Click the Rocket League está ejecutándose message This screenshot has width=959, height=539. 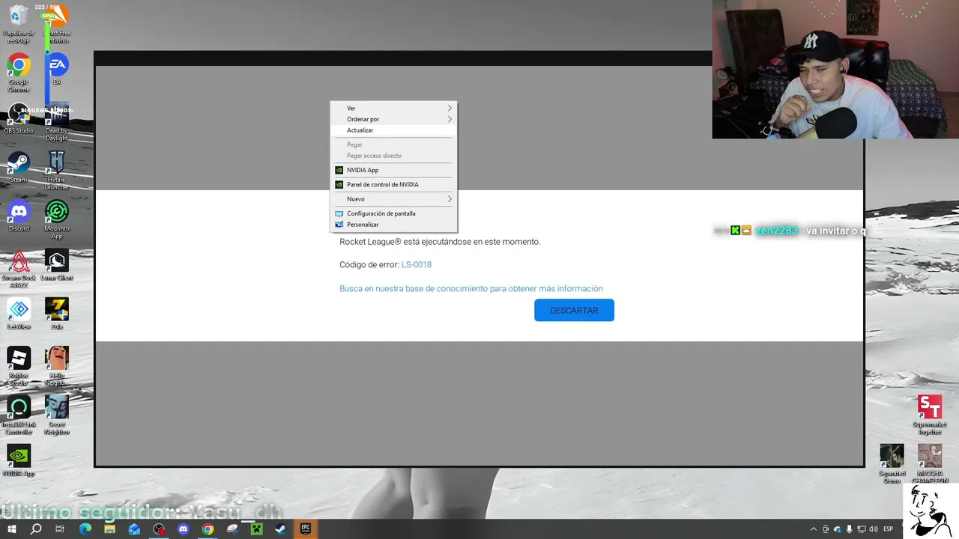440,242
